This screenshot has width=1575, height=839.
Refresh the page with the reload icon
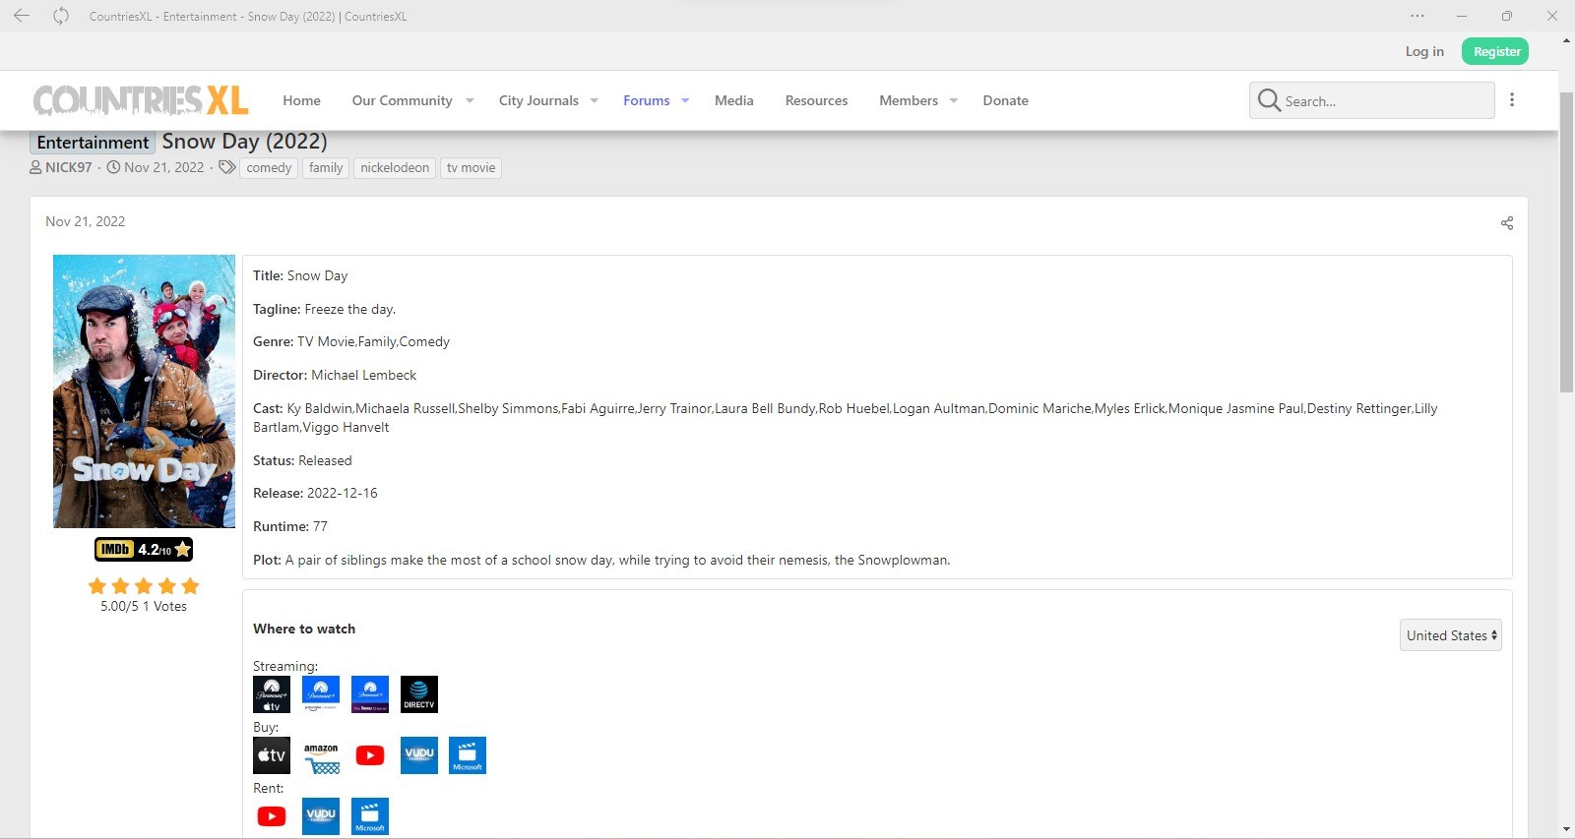point(61,16)
